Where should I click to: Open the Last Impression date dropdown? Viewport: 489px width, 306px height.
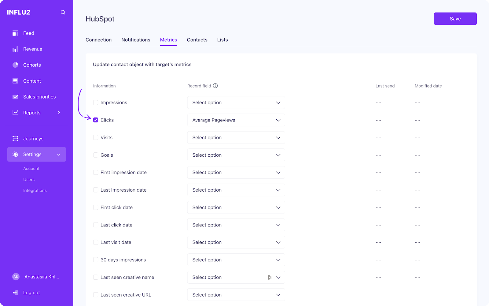click(x=236, y=190)
